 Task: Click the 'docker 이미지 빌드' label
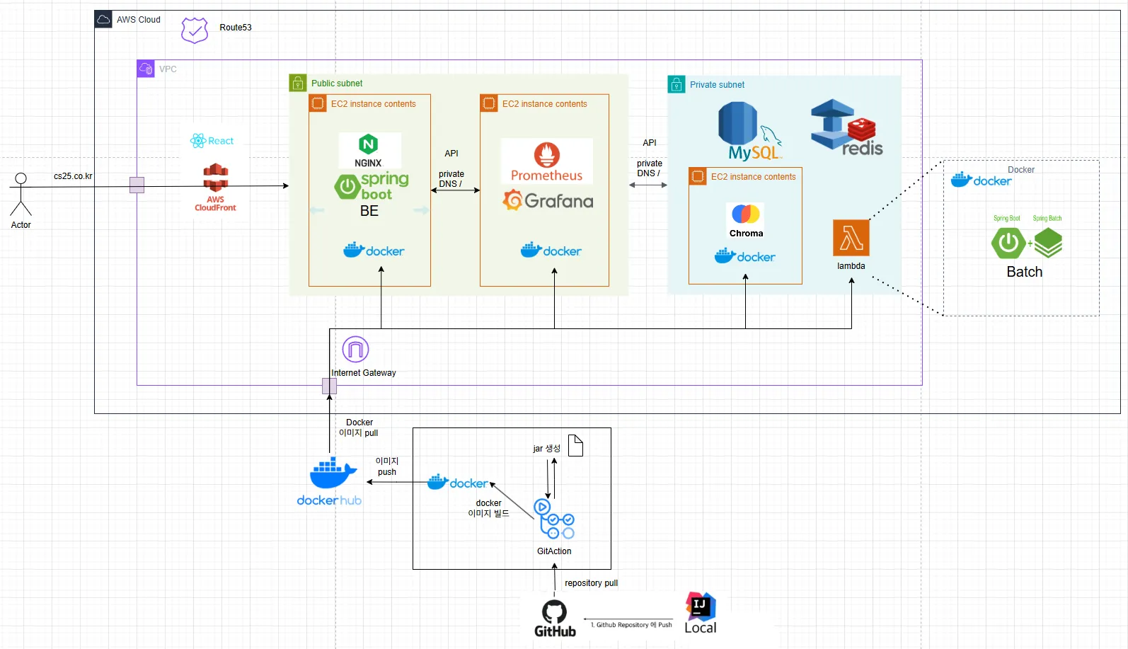(x=488, y=508)
